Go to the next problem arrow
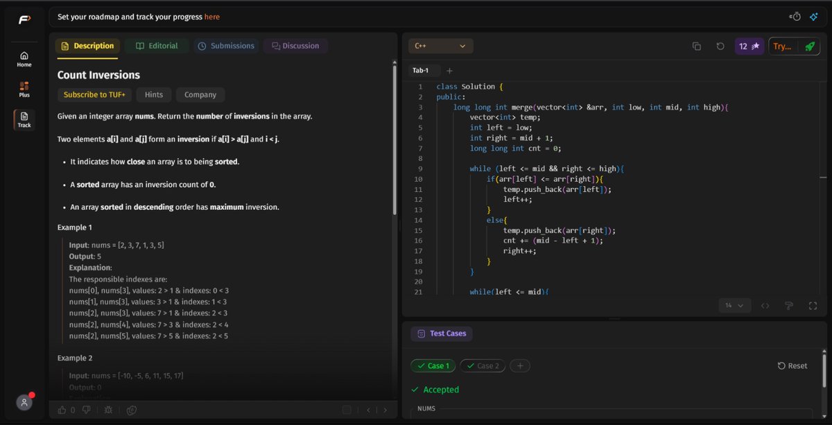 pos(385,410)
